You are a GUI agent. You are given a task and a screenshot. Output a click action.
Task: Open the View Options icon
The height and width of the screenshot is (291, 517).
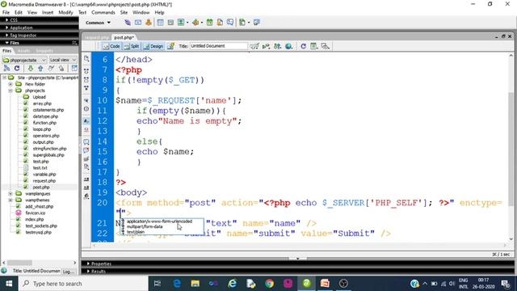pos(313,46)
